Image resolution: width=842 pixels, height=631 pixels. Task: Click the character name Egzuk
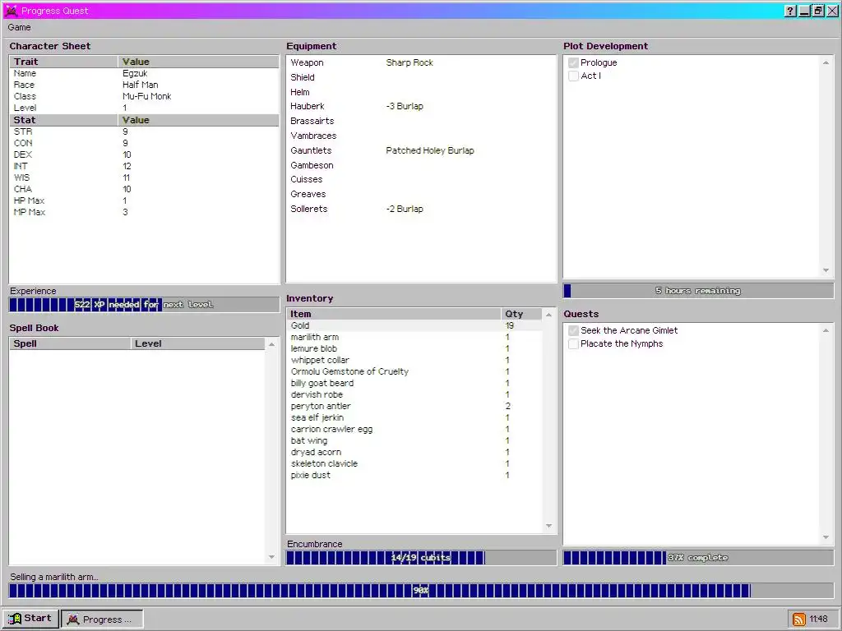click(x=135, y=73)
